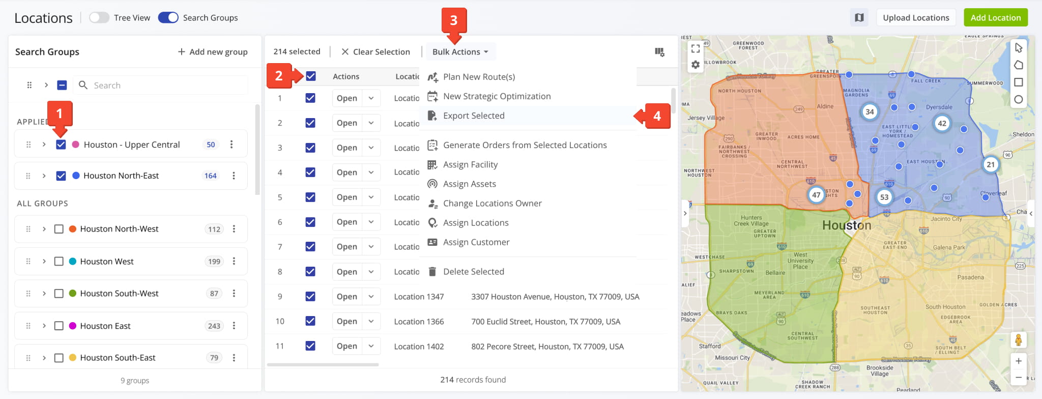Uncheck the row 9 Location 1347 checkbox

[x=310, y=297]
